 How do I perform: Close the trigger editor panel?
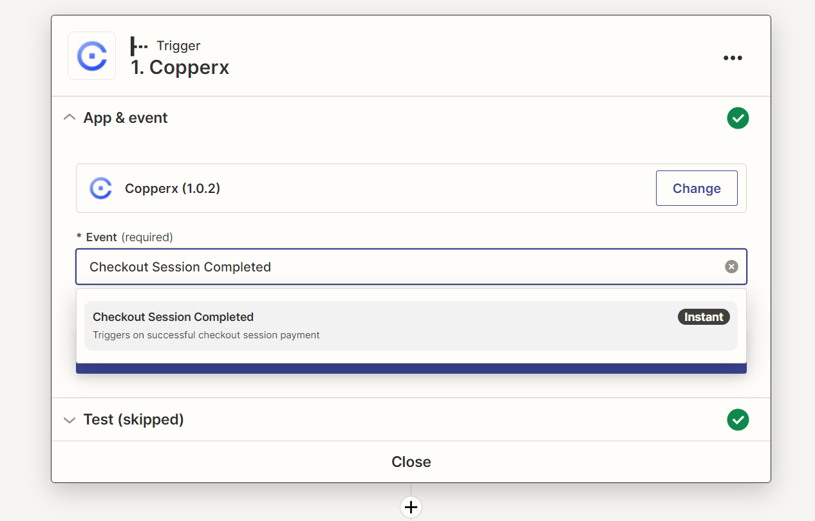tap(411, 462)
